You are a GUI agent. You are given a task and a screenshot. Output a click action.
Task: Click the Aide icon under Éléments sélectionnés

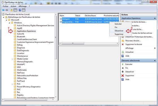123,79
